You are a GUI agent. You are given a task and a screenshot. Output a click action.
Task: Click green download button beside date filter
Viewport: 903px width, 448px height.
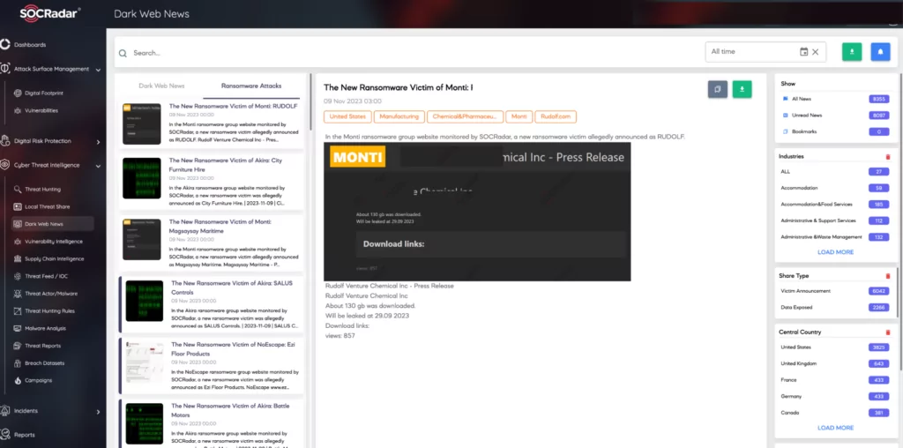click(852, 52)
